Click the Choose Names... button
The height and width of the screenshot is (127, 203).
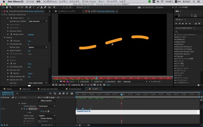[x=47, y=118]
